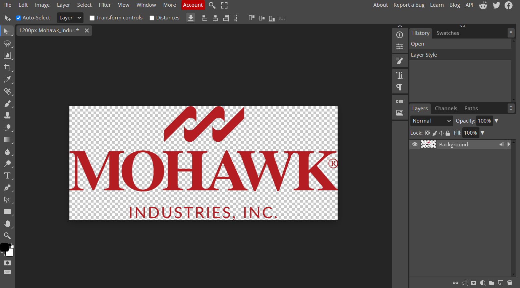Click the red Account button
Image resolution: width=520 pixels, height=288 pixels.
click(x=193, y=5)
